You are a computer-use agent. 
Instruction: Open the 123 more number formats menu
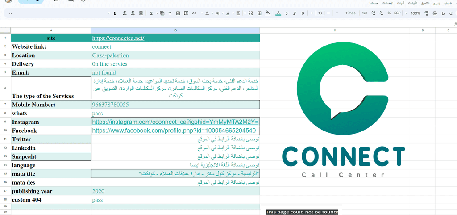pos(365,13)
